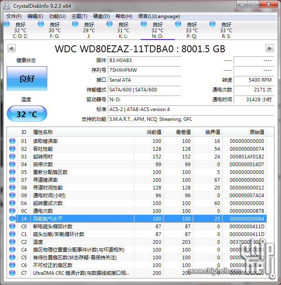Click status icon of row 01 读取错误率

(12, 141)
